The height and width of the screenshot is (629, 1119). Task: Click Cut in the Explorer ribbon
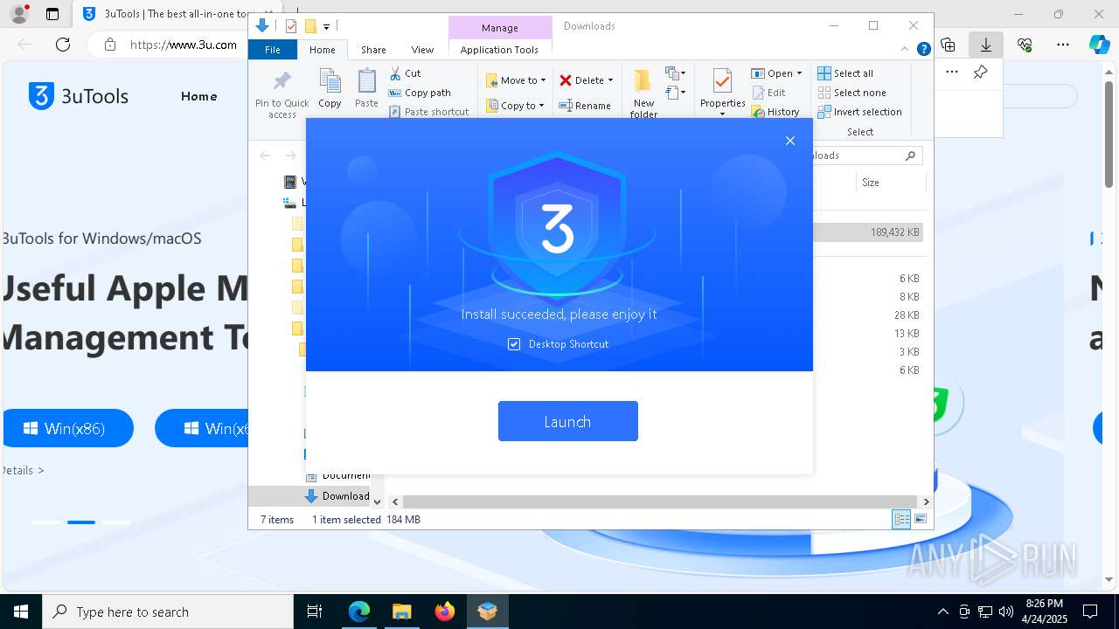405,73
